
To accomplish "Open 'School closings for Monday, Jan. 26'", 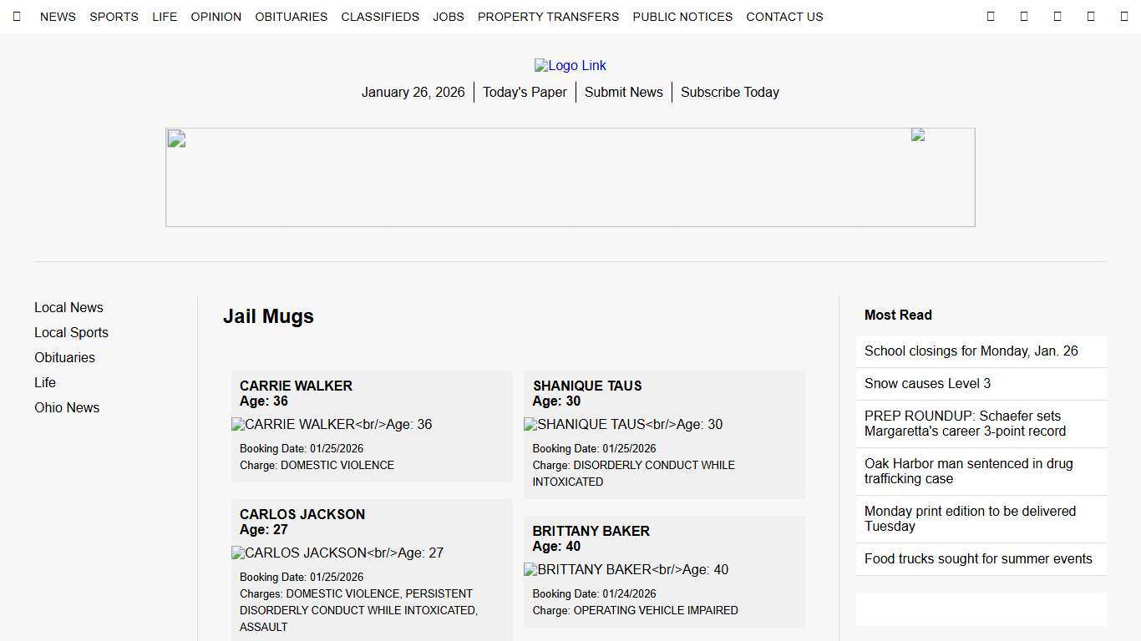I will point(971,351).
